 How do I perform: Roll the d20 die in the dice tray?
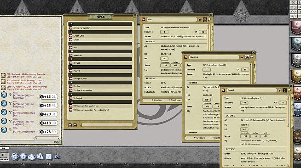coord(15,157)
